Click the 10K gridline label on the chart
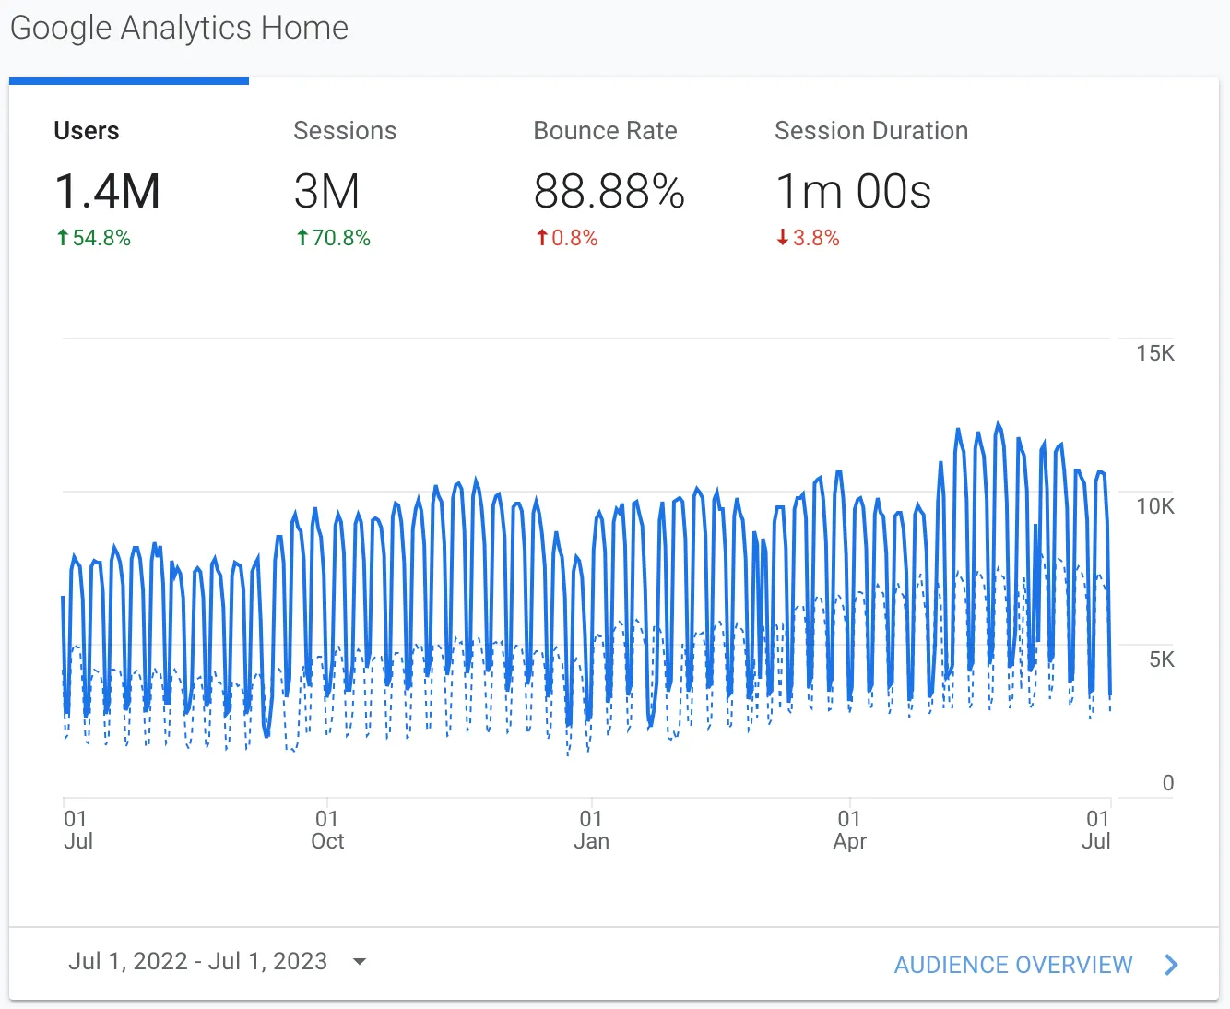The width and height of the screenshot is (1230, 1009). [x=1154, y=506]
